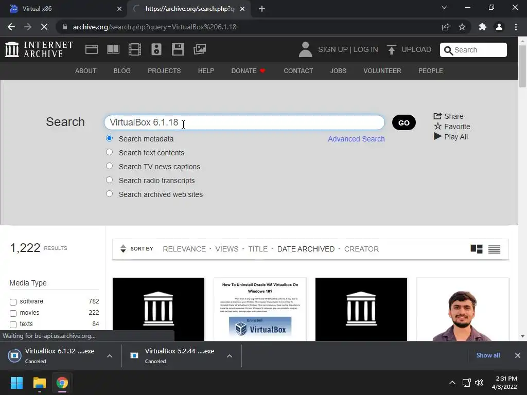Select Search TV news captions option
Screen dimensions: 527x395
point(109,166)
